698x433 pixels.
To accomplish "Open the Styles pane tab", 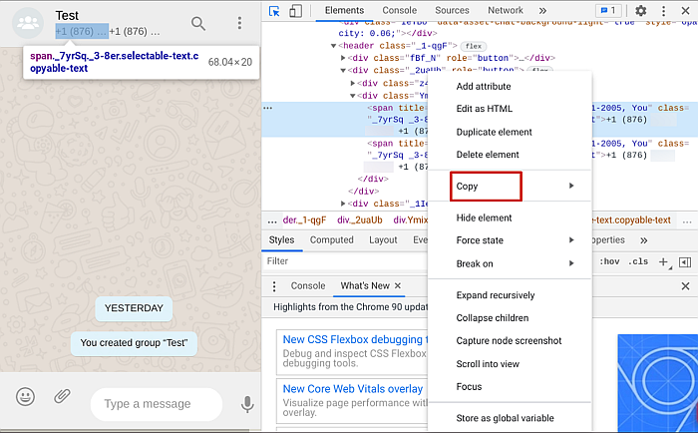I will [x=281, y=240].
